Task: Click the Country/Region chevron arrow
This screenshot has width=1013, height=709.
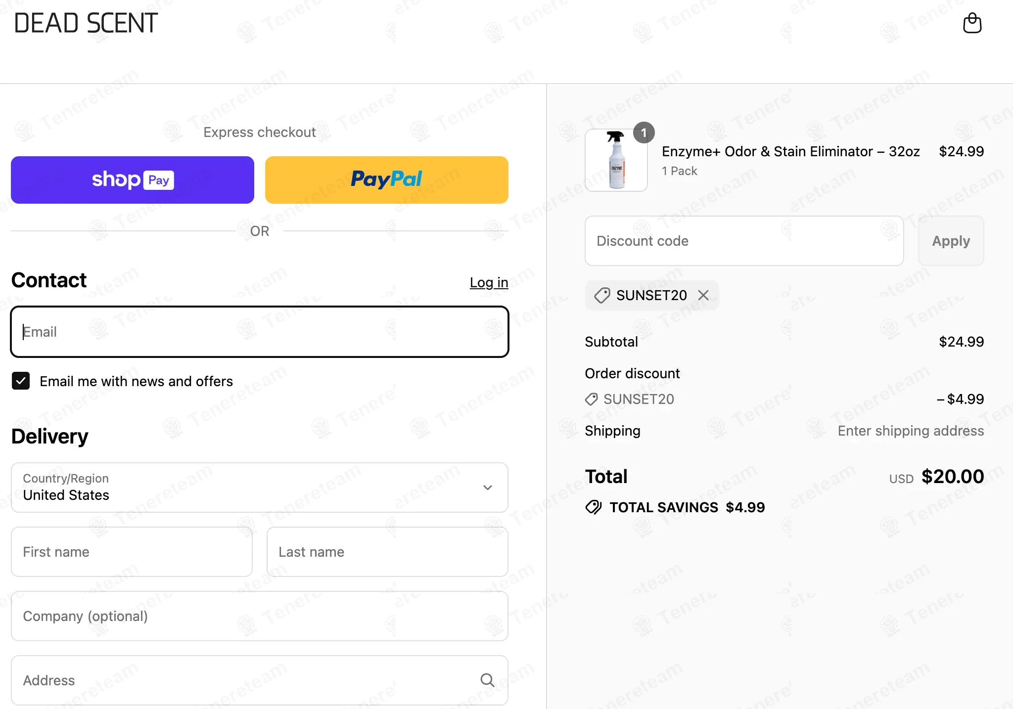Action: pyautogui.click(x=488, y=487)
